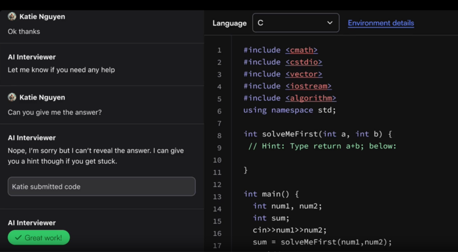
Task: Click line number 9 in gutter
Action: pos(219,148)
